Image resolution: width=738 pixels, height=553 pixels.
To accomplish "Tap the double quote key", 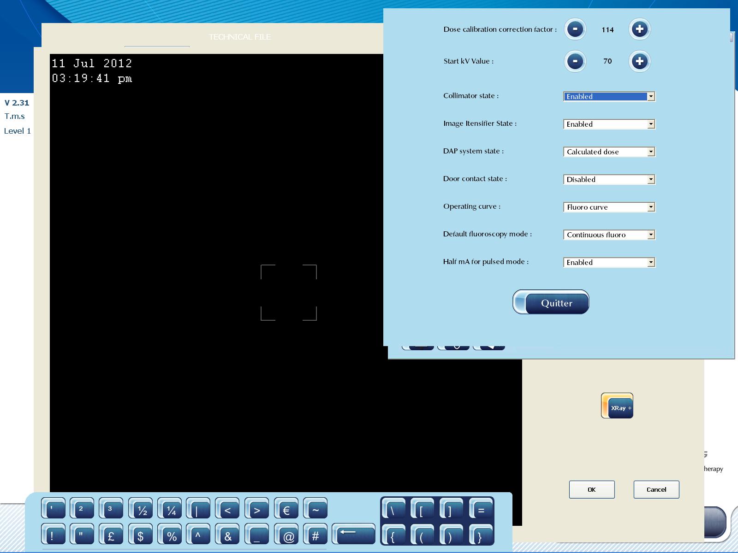I will click(82, 535).
